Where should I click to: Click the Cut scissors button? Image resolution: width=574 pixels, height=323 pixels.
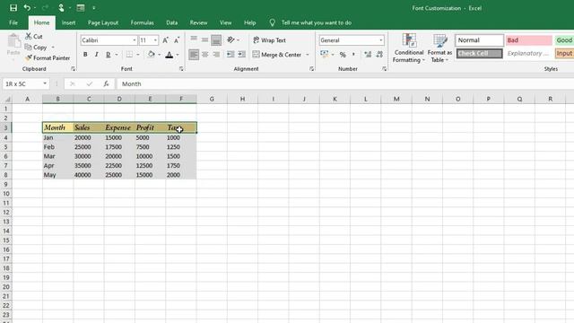34,36
